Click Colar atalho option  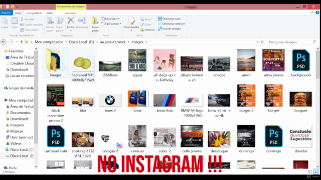tap(29, 30)
